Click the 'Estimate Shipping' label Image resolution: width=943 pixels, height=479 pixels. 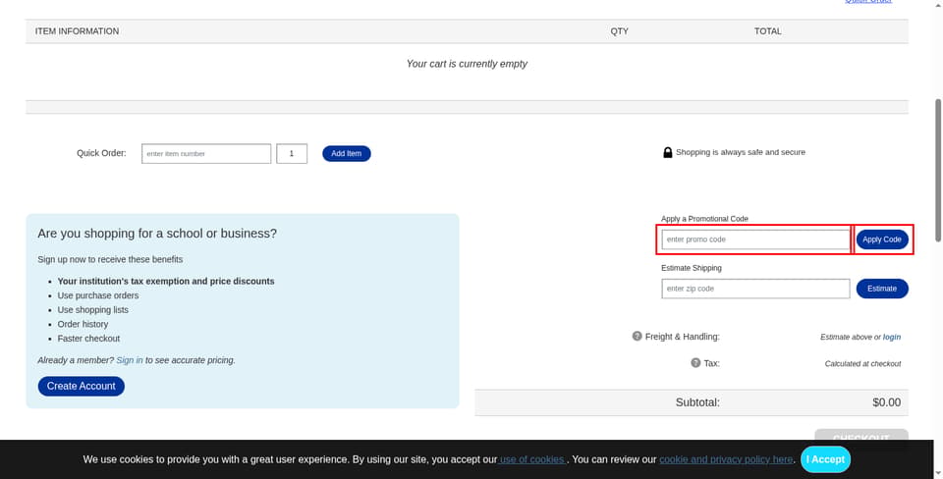click(691, 268)
